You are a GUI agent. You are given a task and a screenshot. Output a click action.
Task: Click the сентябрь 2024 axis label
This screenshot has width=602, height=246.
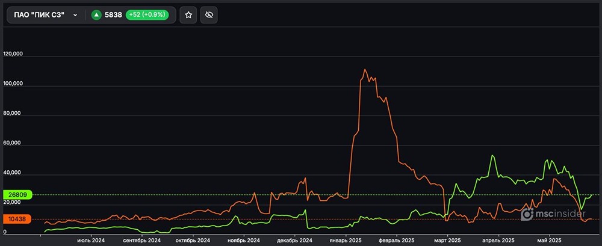pos(141,240)
